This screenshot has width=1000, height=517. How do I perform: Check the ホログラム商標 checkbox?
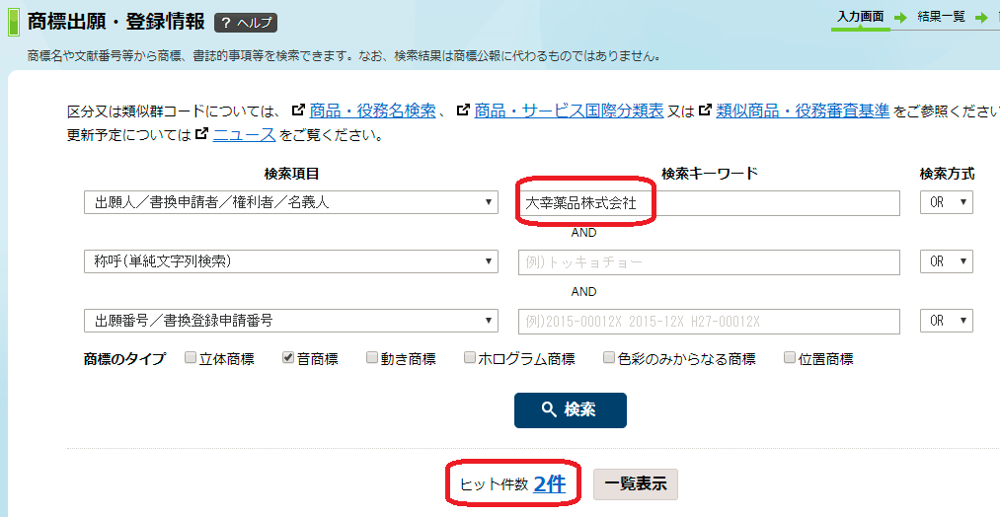(x=469, y=357)
